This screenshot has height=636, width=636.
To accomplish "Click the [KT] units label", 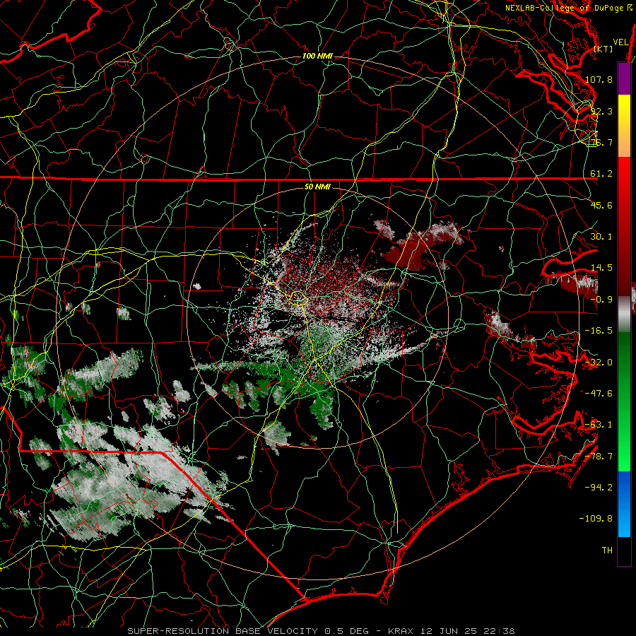I will point(603,49).
